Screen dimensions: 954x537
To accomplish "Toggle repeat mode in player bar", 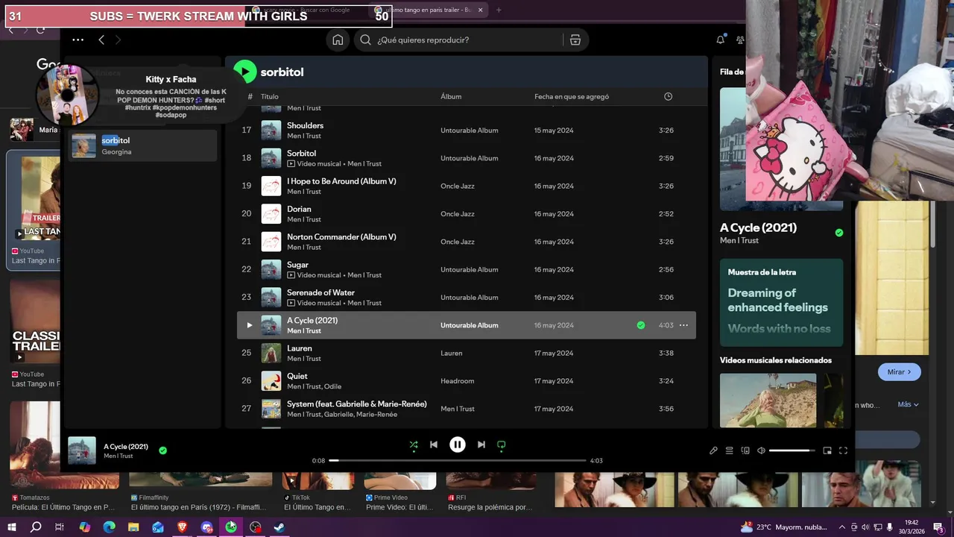I will 502,445.
